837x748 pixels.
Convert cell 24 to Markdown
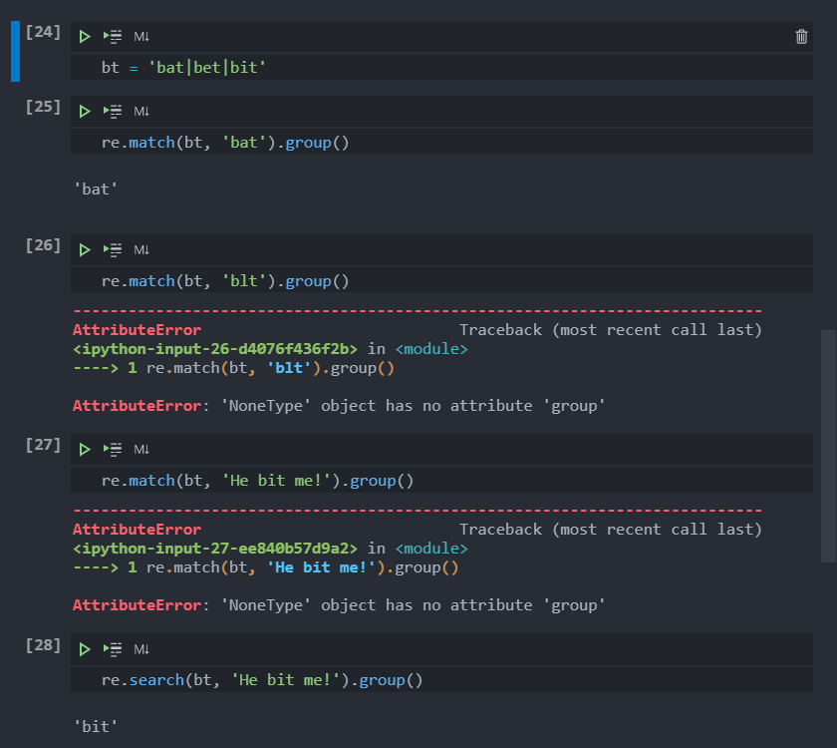click(x=141, y=36)
